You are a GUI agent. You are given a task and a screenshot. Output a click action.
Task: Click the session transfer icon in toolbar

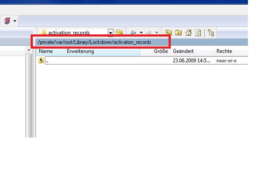pos(7,21)
